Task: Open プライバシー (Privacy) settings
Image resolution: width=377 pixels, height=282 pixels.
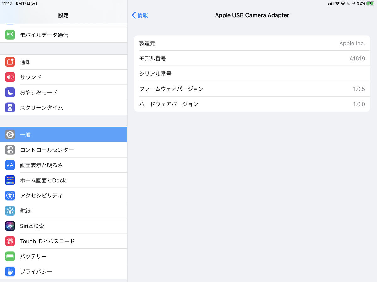Action: 63,271
